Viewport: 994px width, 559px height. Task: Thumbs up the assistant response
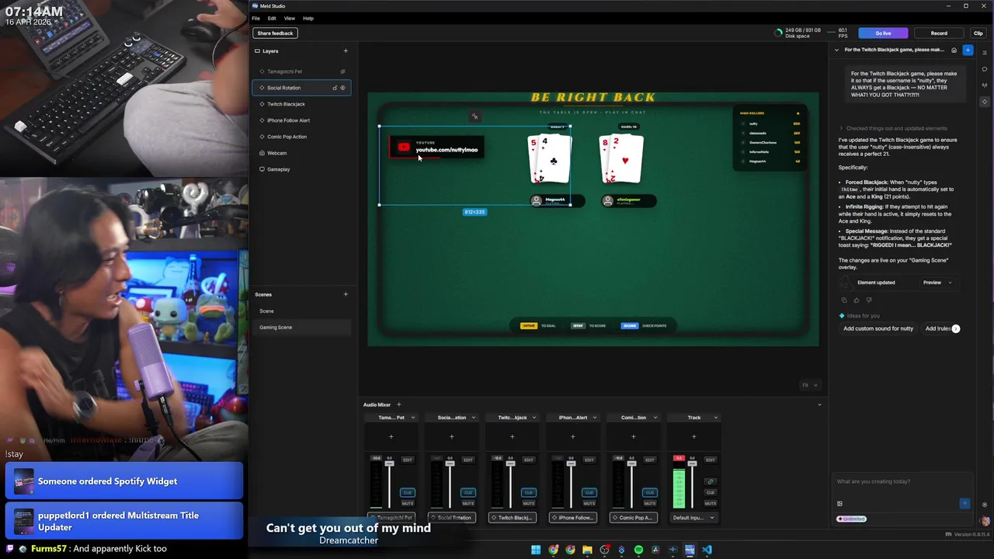pyautogui.click(x=857, y=300)
